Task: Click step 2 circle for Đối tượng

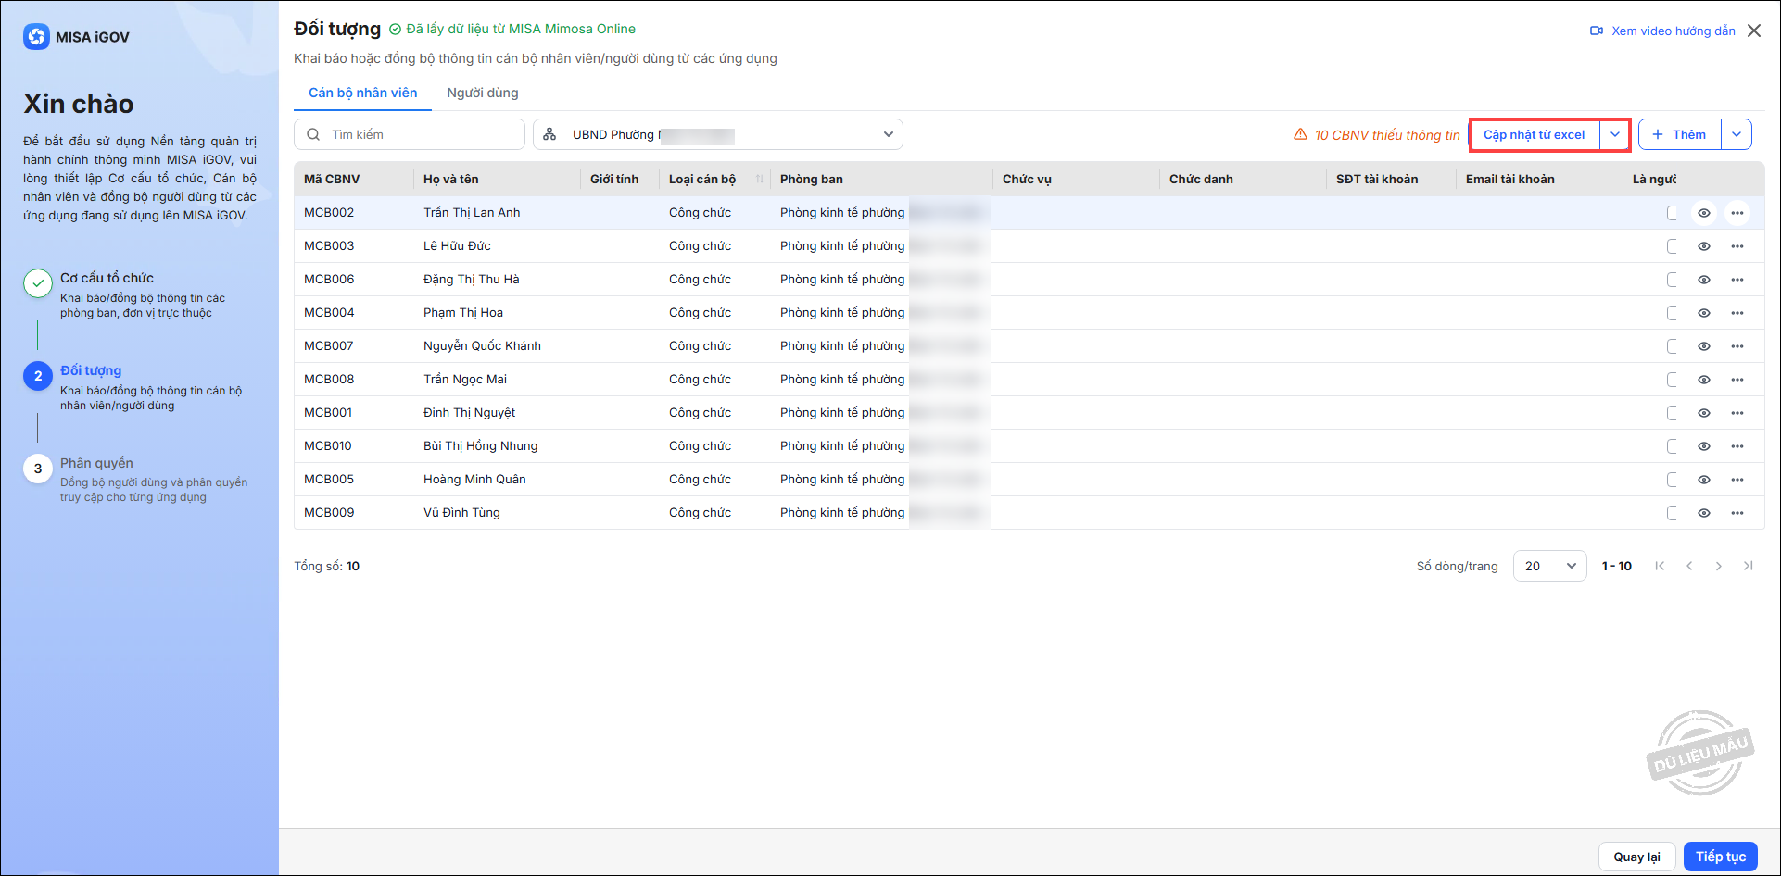Action: 38,376
